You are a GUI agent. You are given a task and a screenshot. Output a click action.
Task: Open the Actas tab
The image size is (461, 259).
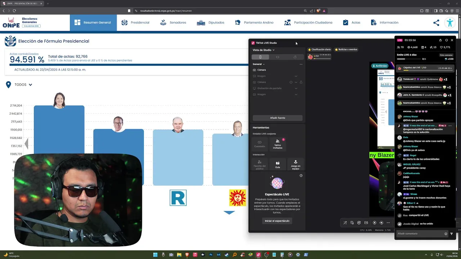352,23
